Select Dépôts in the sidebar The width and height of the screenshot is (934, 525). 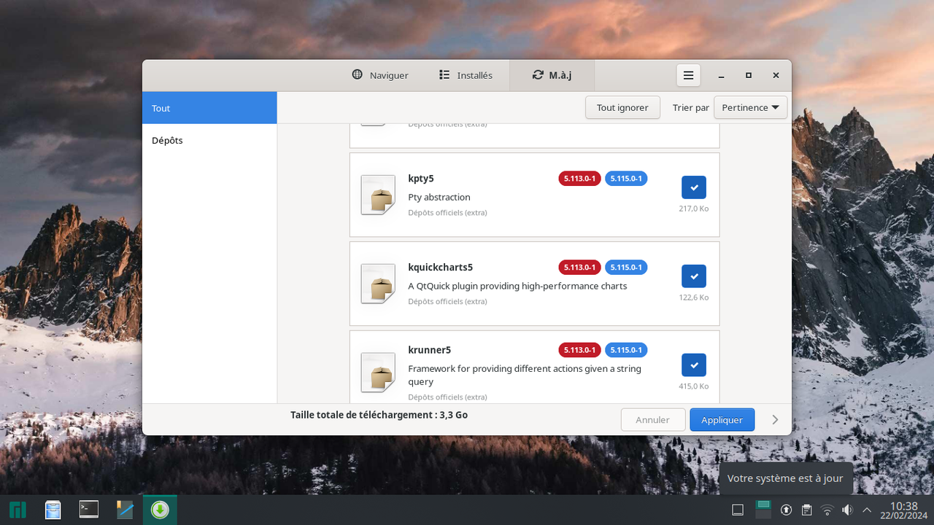pyautogui.click(x=209, y=140)
